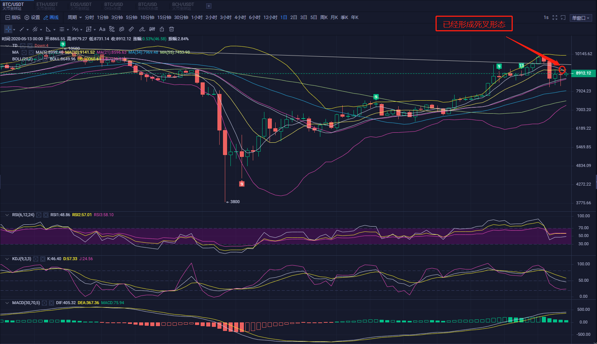Click the ruler measure tool icon
Viewport: 597px width, 344px height.
coord(131,29)
